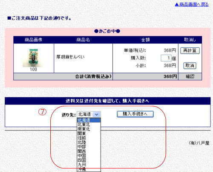The height and width of the screenshot is (172, 213).
Task: Click the 金額 column header
Action: 146,40
